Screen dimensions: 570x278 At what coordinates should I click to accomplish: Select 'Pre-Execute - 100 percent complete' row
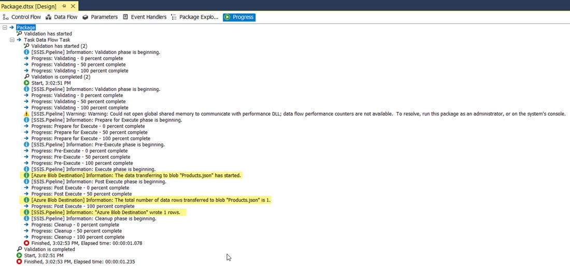pos(82,163)
